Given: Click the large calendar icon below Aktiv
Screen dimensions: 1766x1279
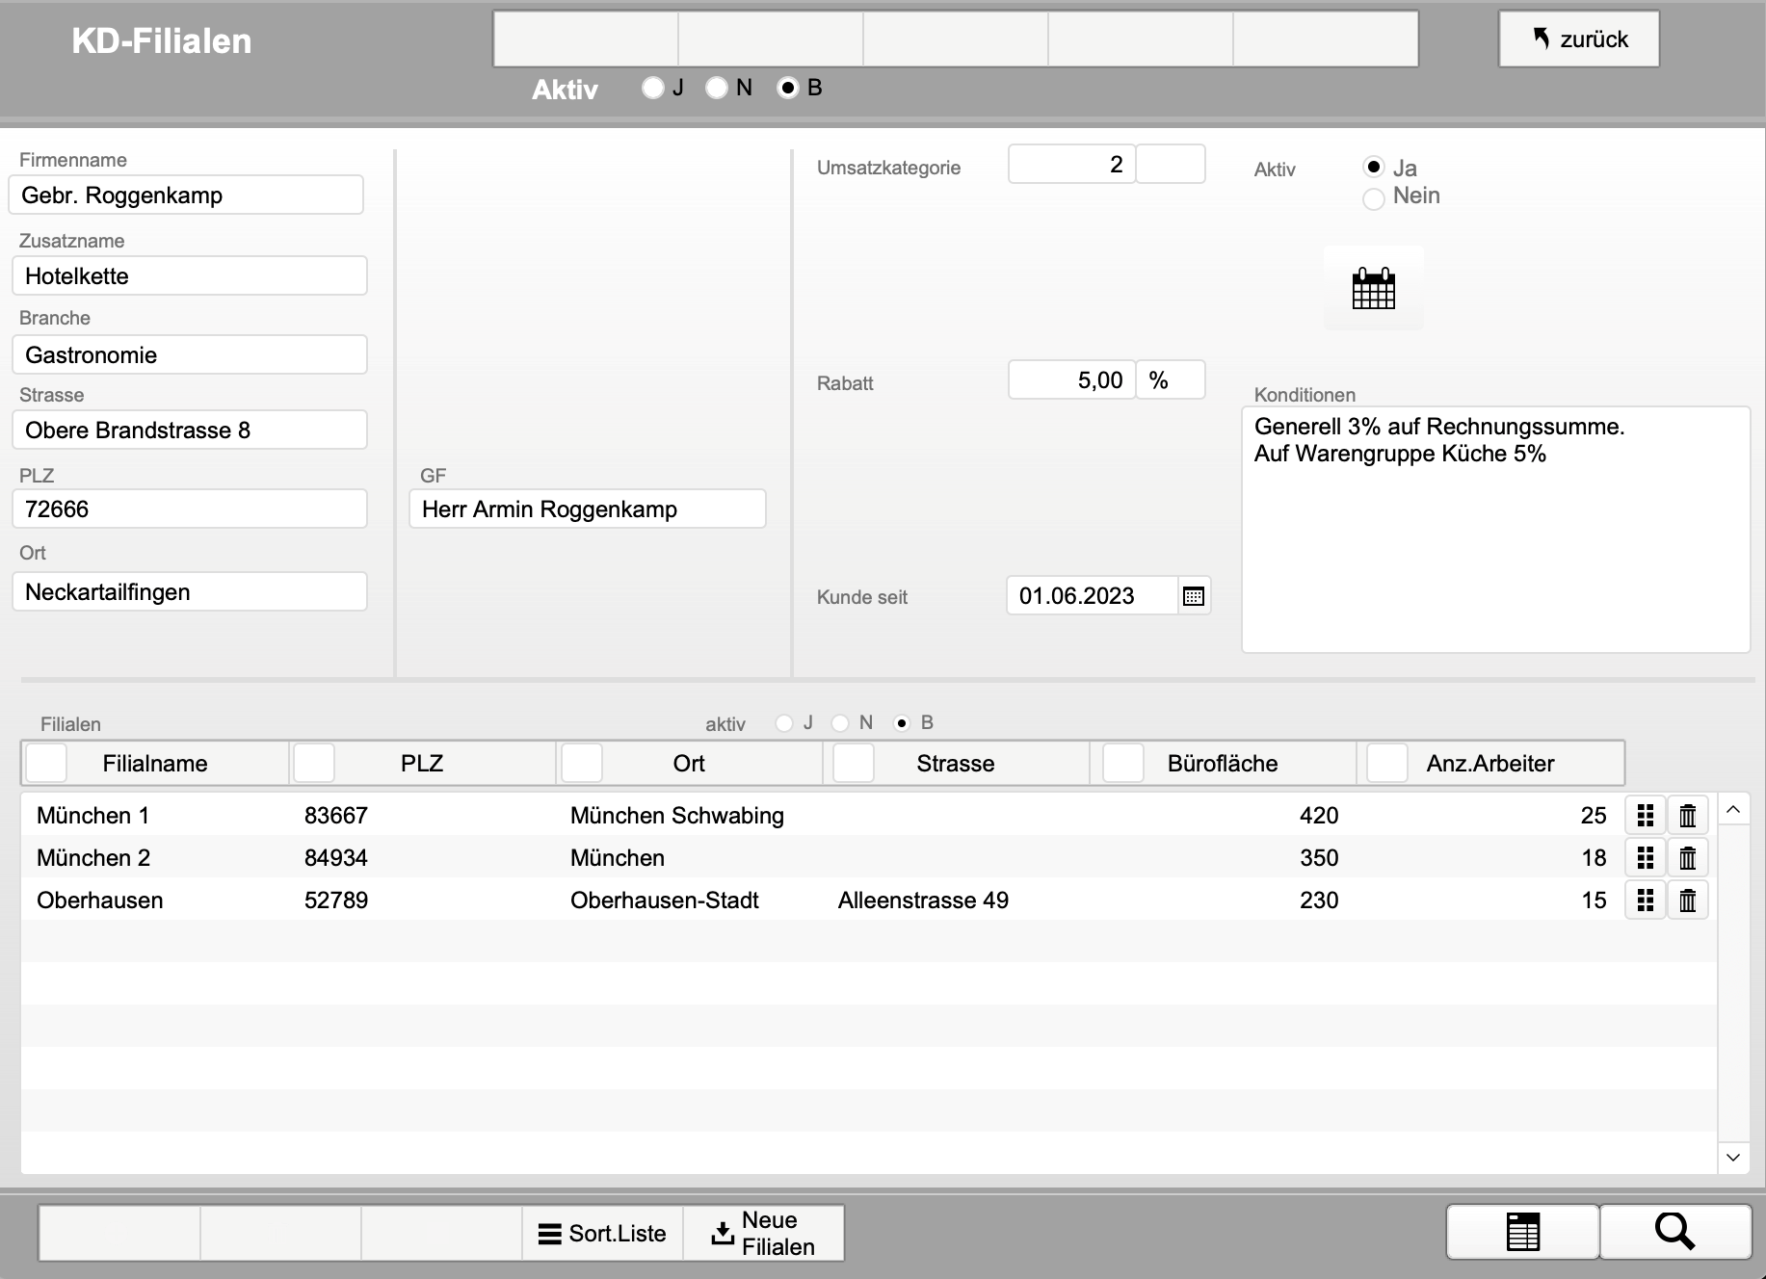Looking at the screenshot, I should click(x=1373, y=288).
